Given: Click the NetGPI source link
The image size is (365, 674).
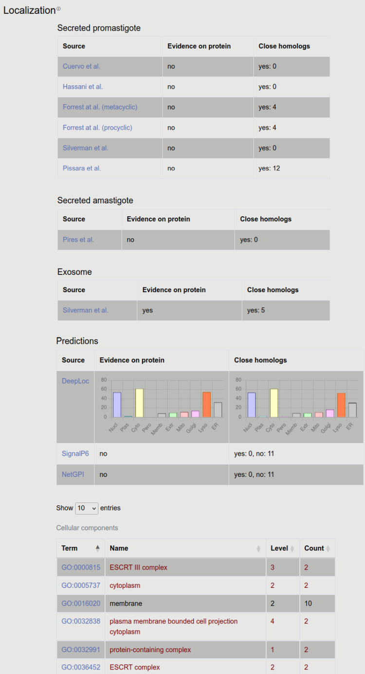Looking at the screenshot, I should pos(73,474).
